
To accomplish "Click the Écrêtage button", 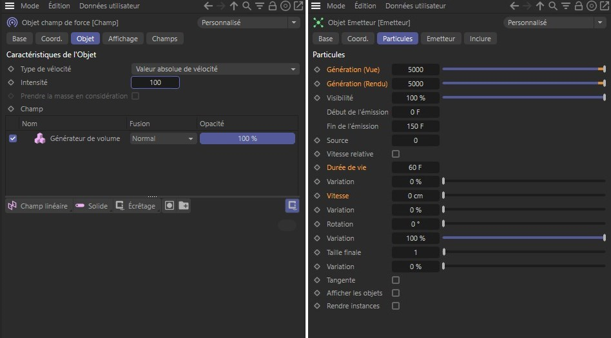I will pos(135,206).
